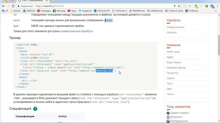Open the Документ element type link
The width and height of the screenshot is (220, 123).
(x=176, y=117)
